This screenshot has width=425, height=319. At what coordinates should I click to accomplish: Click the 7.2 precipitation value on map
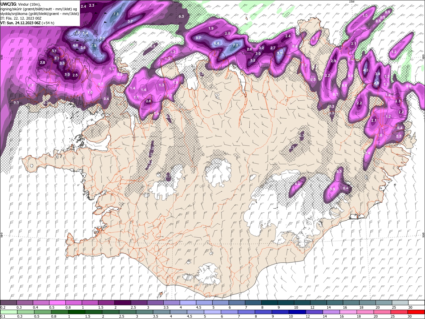point(236,45)
